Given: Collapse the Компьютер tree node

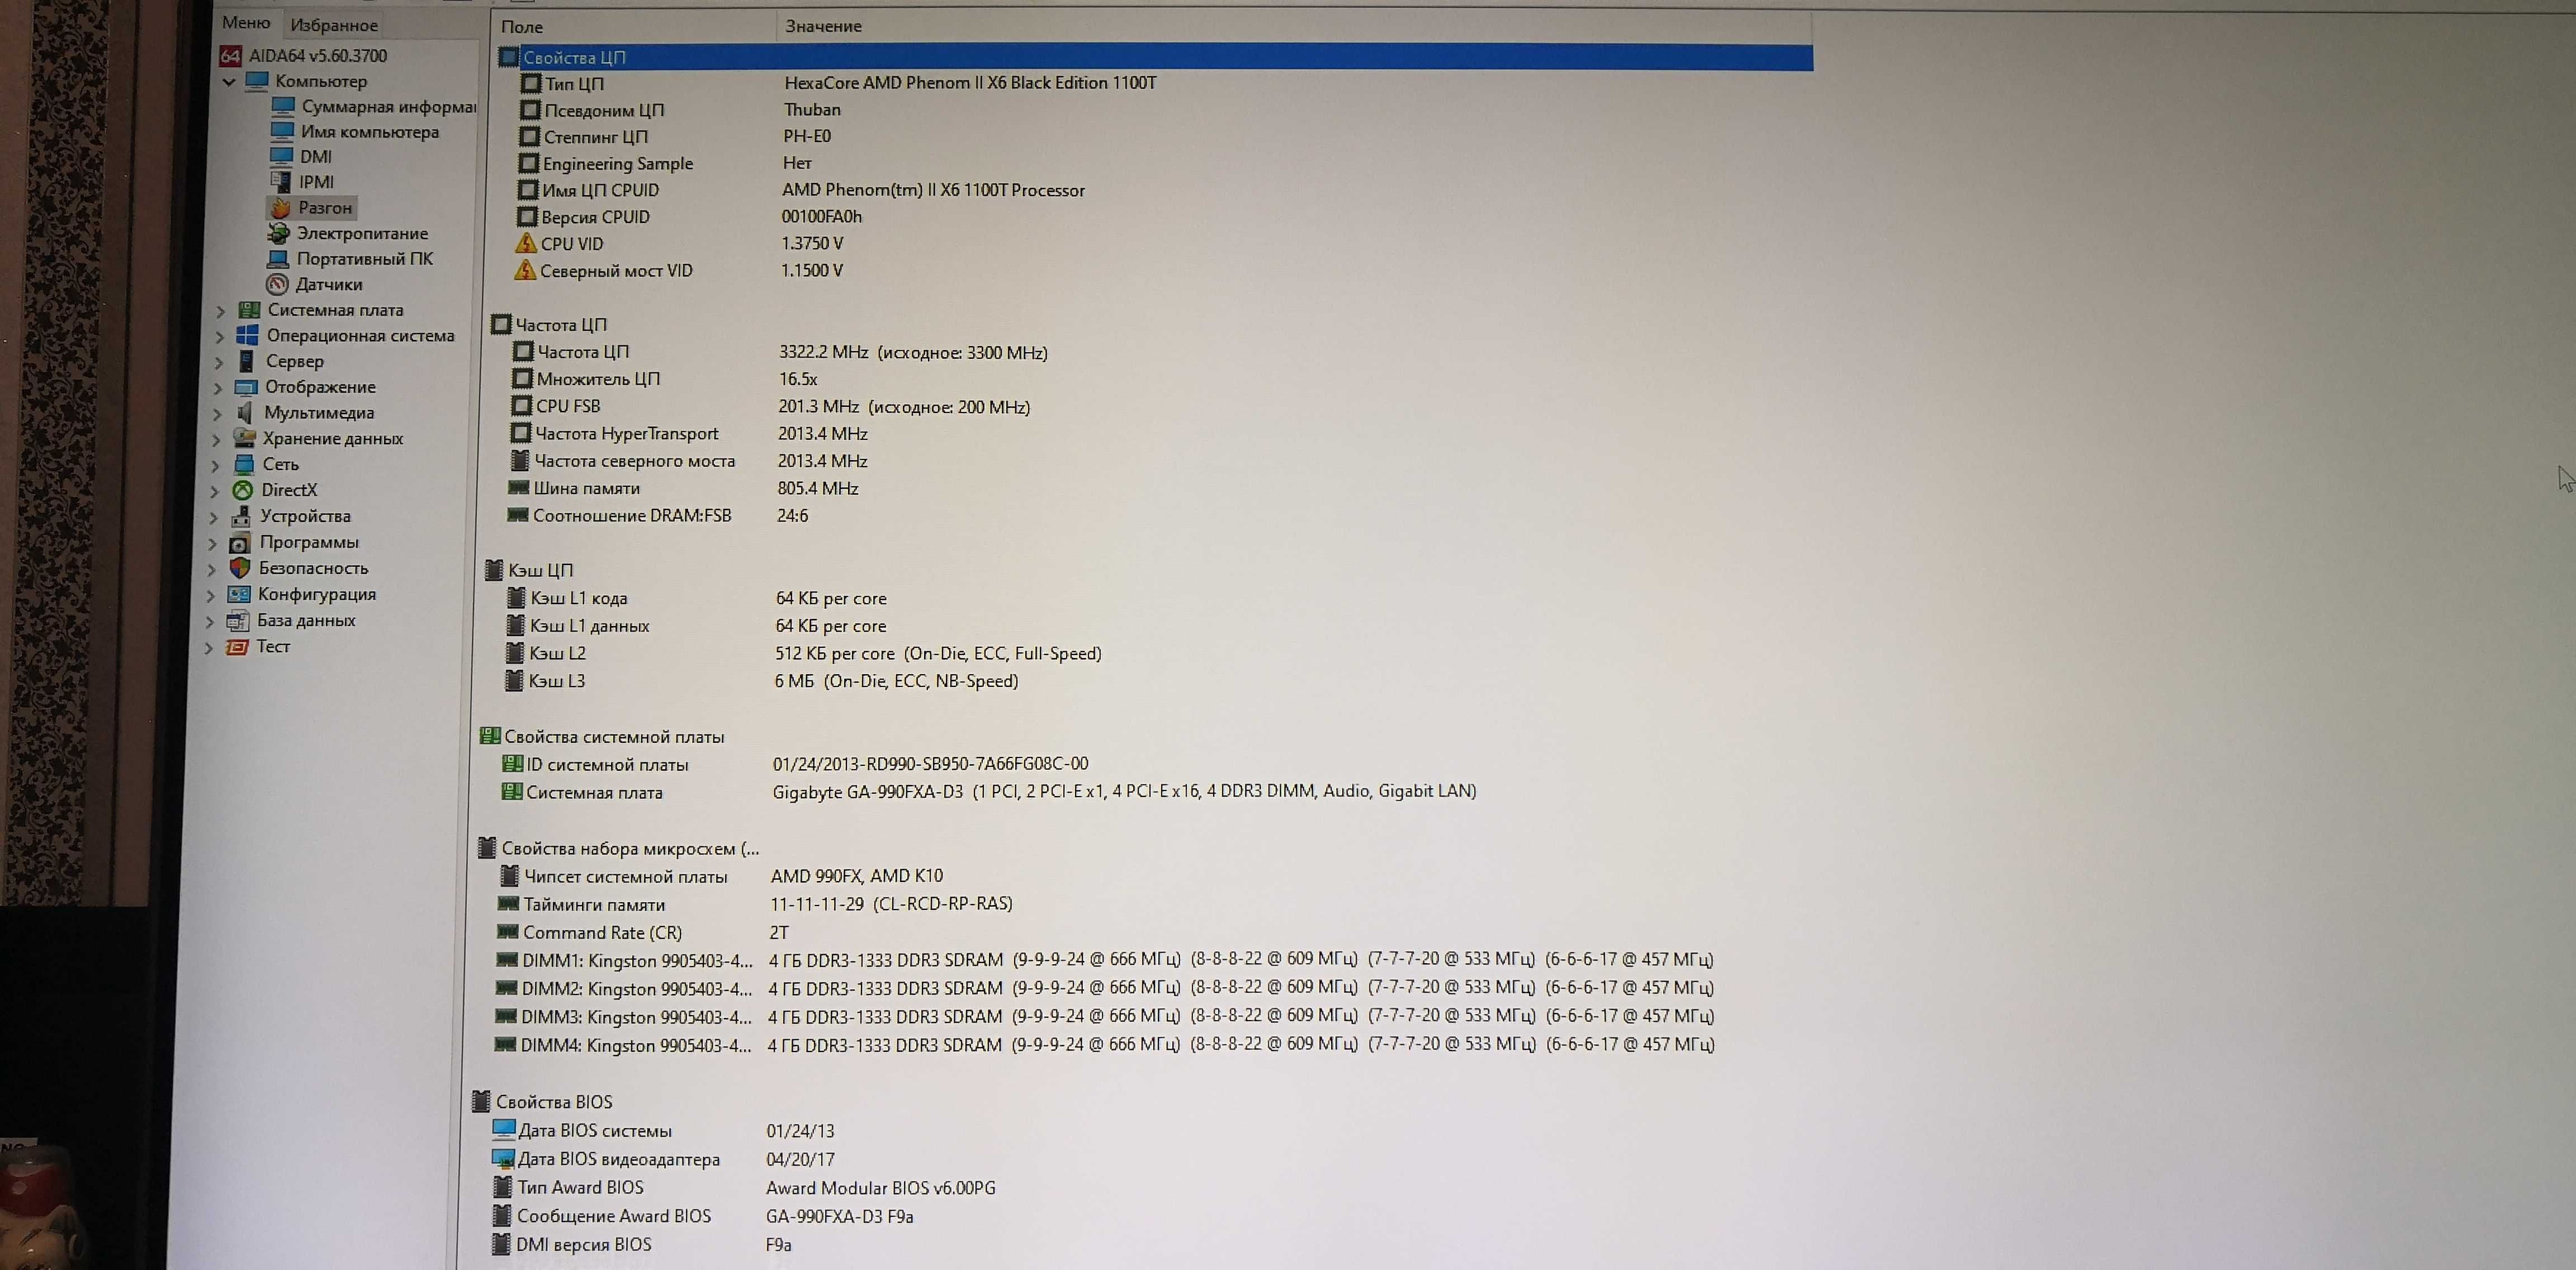Looking at the screenshot, I should pos(229,81).
